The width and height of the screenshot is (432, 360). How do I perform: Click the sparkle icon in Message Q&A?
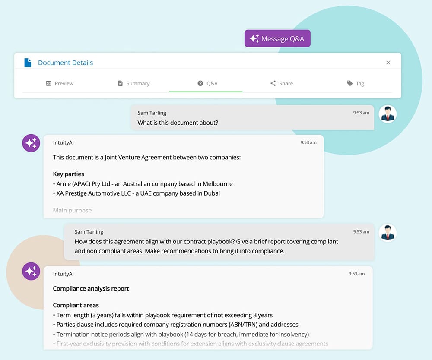coord(254,38)
